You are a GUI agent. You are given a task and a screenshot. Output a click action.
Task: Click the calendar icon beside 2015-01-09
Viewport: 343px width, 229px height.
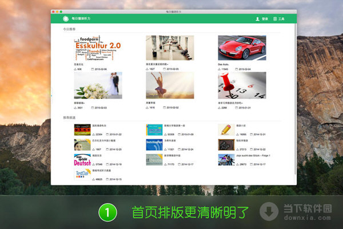click(x=179, y=134)
